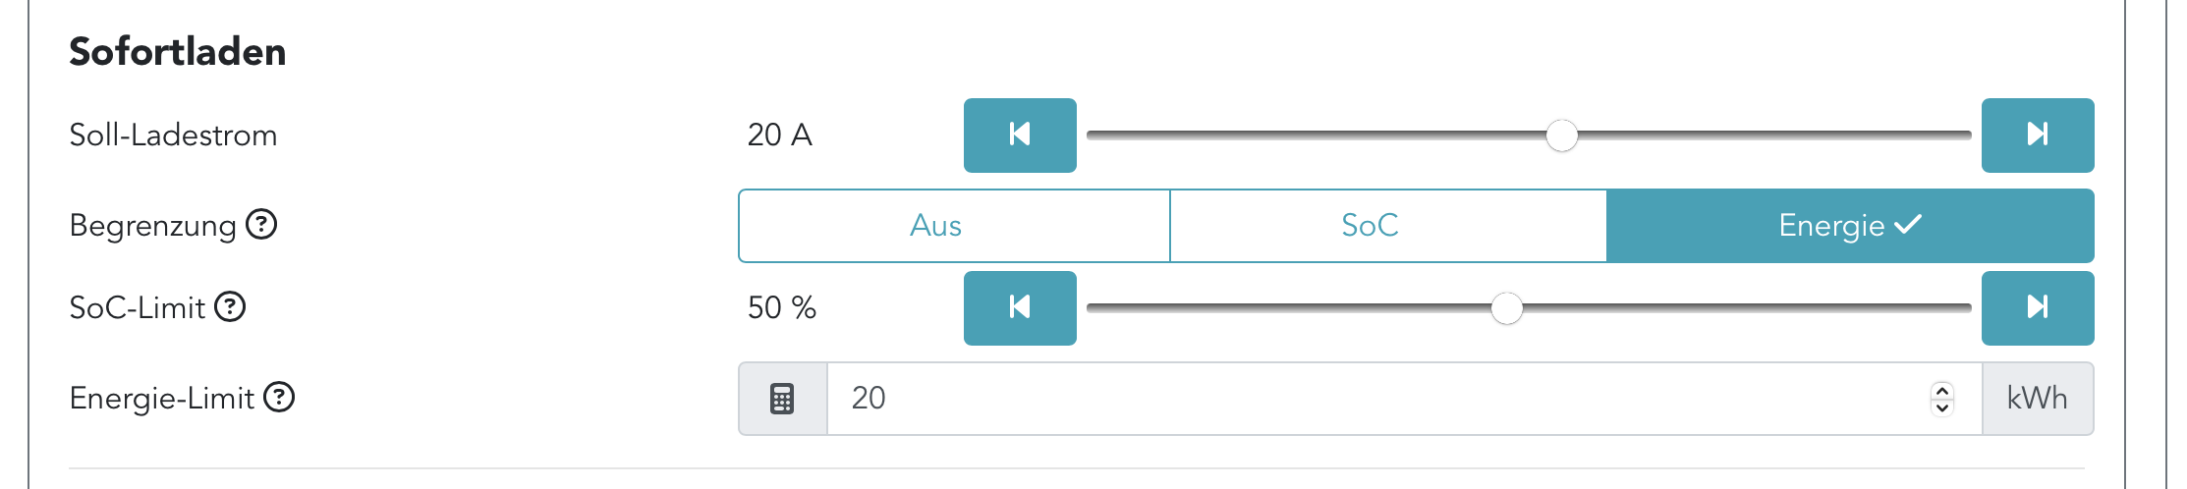Viewport: 2187px width, 489px height.
Task: Show Energie-Limit help question icon
Action: tap(279, 398)
